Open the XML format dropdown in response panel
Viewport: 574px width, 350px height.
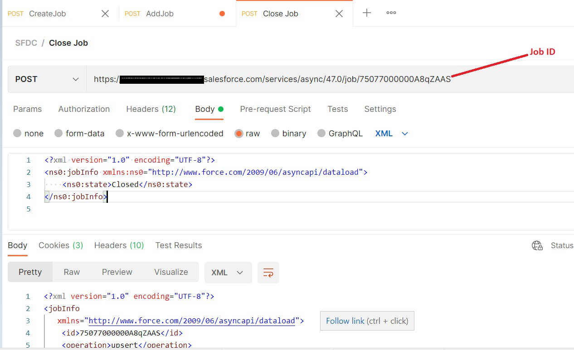pos(228,272)
